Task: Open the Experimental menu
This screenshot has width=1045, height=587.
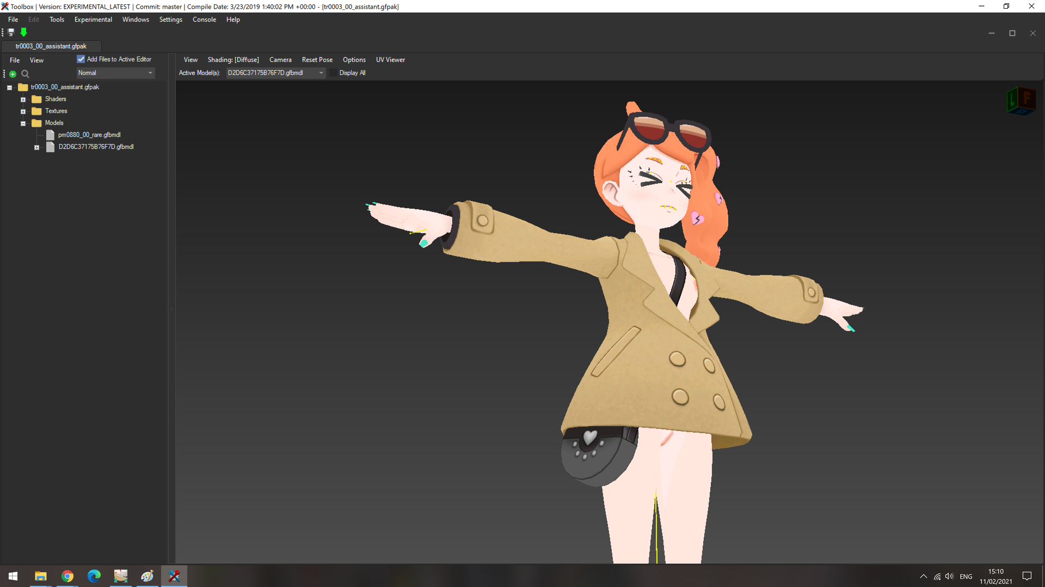Action: [93, 20]
